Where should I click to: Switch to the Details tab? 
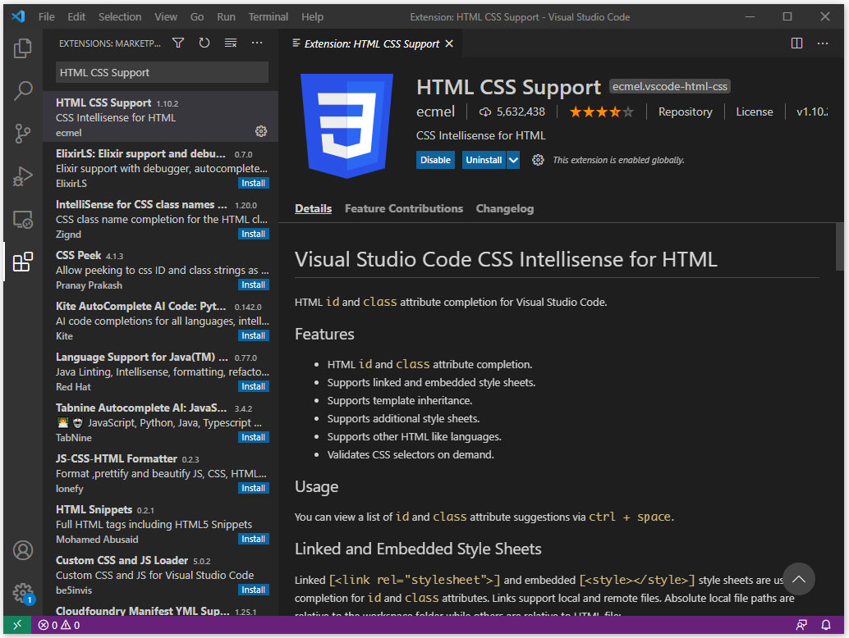pos(313,208)
